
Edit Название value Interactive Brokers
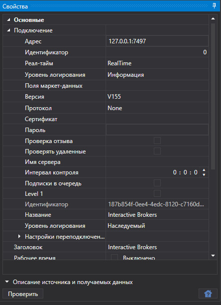[157, 215]
